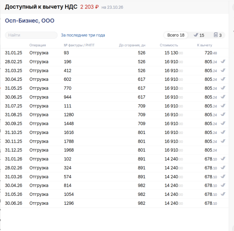Screen dimensions: 234x231
Task: Click invoice number '770'
Action: click(x=67, y=88)
